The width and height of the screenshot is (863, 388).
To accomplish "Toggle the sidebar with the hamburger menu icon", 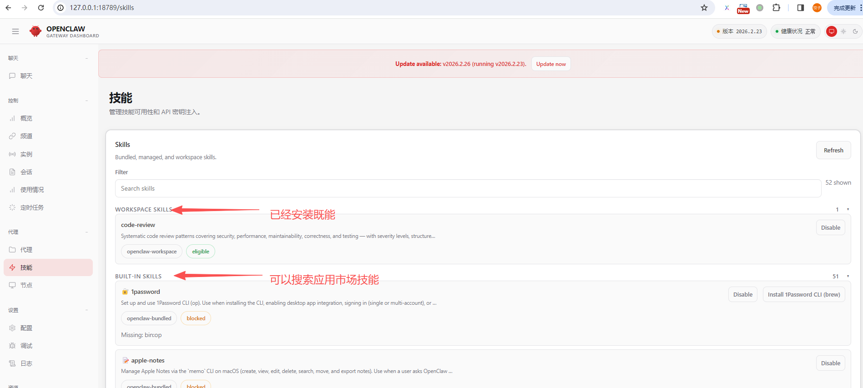I will [x=15, y=31].
